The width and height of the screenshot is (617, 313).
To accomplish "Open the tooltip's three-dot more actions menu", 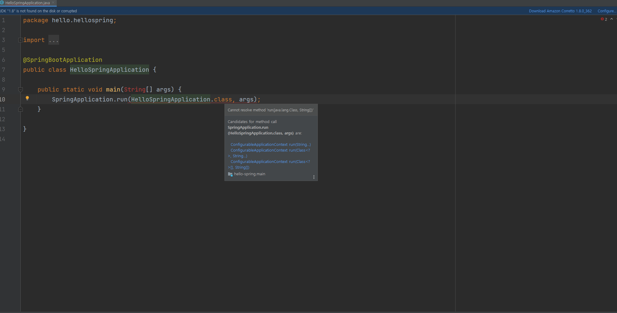I will [x=314, y=177].
